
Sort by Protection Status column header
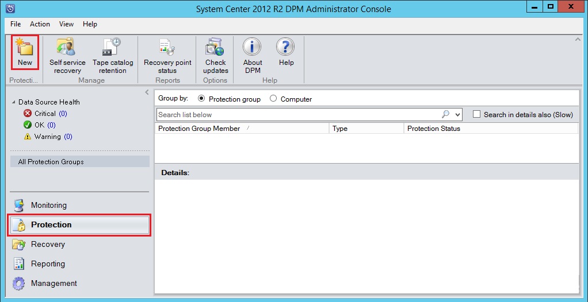[433, 129]
